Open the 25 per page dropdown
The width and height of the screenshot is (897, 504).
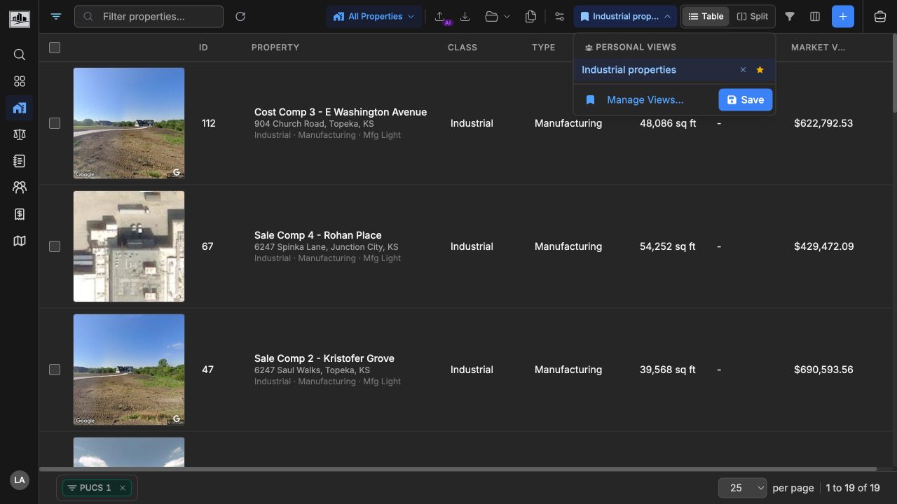coord(742,488)
